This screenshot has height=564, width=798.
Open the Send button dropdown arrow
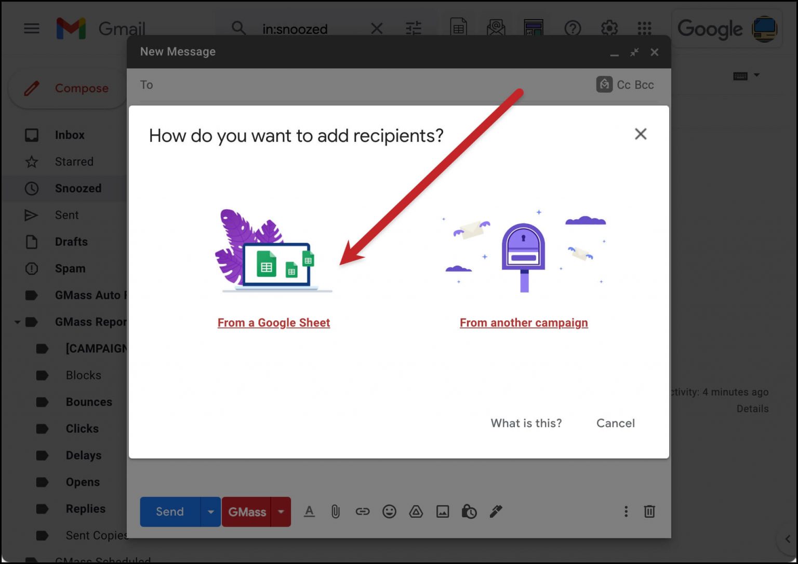click(x=210, y=512)
